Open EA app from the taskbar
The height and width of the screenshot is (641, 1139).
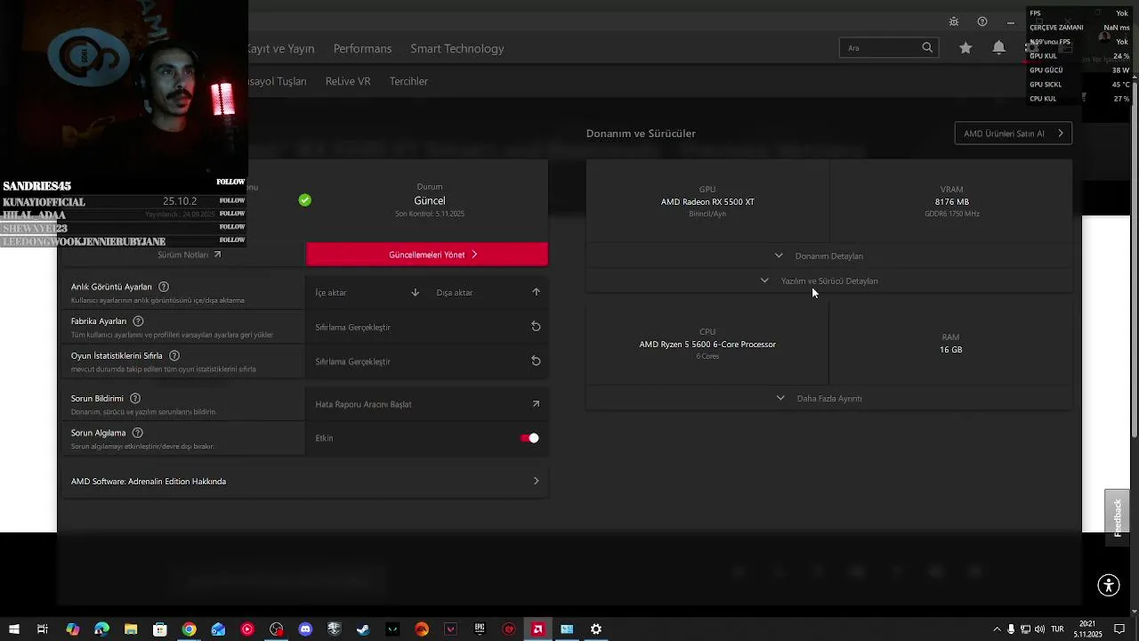pyautogui.click(x=422, y=629)
